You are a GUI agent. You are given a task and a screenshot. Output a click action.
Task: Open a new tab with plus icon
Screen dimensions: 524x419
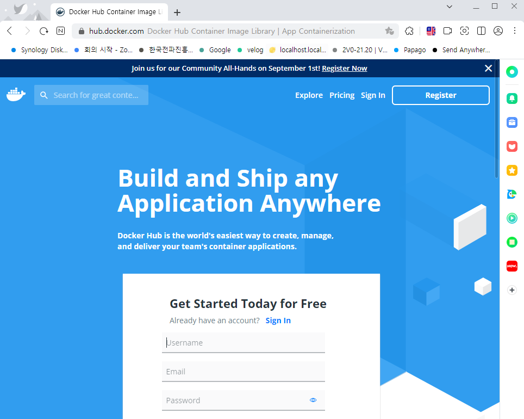(177, 13)
